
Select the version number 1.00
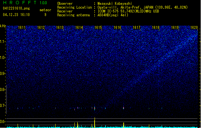[43, 3]
